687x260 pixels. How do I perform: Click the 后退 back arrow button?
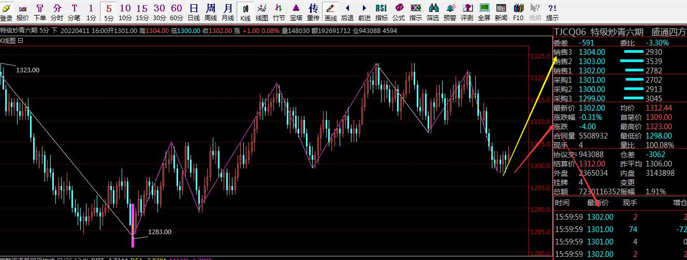coord(347,11)
